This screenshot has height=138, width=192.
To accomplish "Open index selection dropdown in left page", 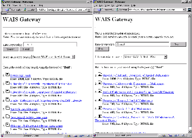I will tap(73, 57).
